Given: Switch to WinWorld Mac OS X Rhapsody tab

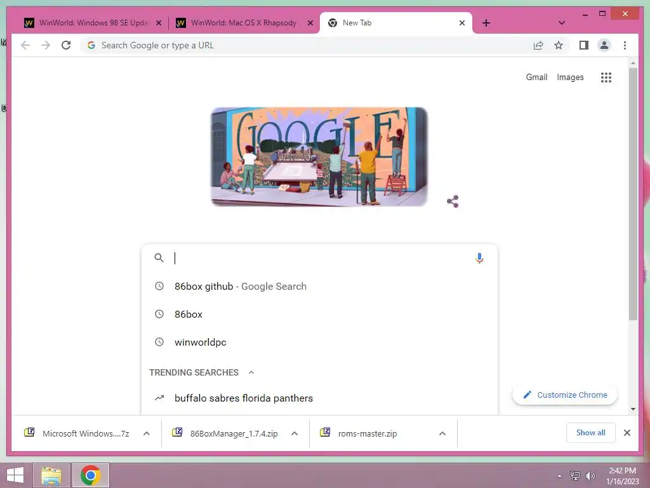Looking at the screenshot, I should tap(244, 23).
